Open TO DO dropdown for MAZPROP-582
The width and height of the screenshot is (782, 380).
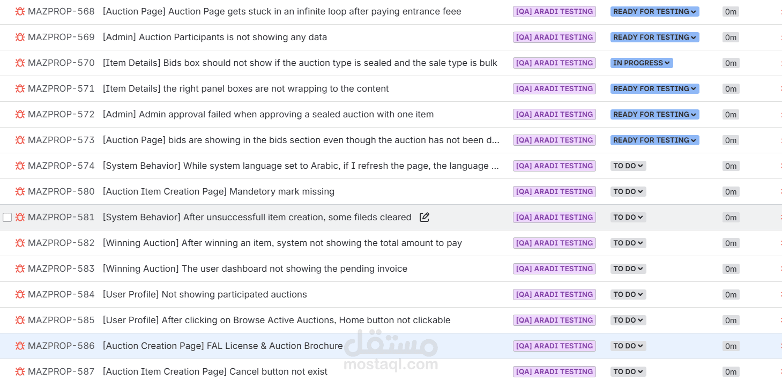[x=628, y=243]
